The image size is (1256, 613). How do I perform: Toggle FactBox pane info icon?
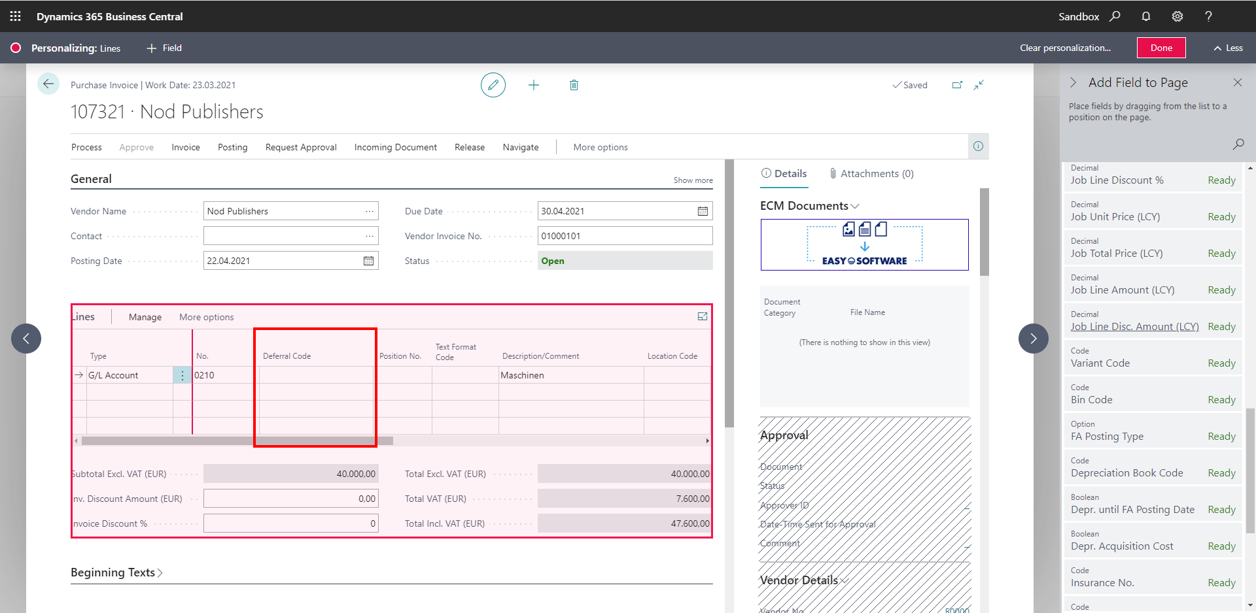click(x=978, y=146)
